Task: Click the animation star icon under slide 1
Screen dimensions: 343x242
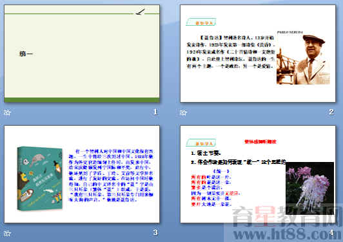Action: (x=7, y=112)
